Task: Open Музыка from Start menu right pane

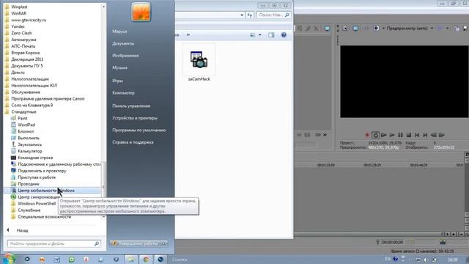Action: (x=120, y=68)
